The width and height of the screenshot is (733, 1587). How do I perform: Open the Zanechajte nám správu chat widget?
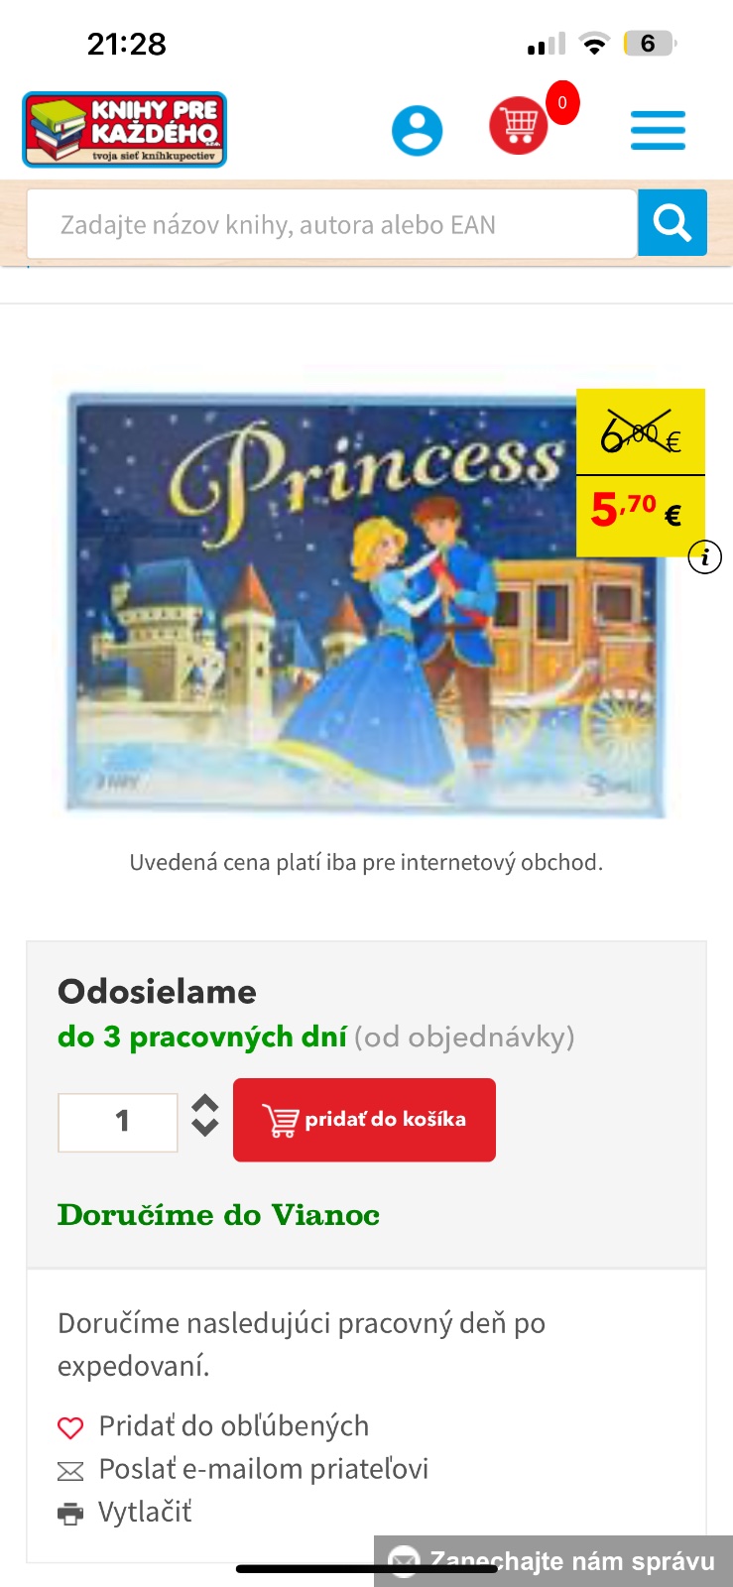coord(553,1561)
